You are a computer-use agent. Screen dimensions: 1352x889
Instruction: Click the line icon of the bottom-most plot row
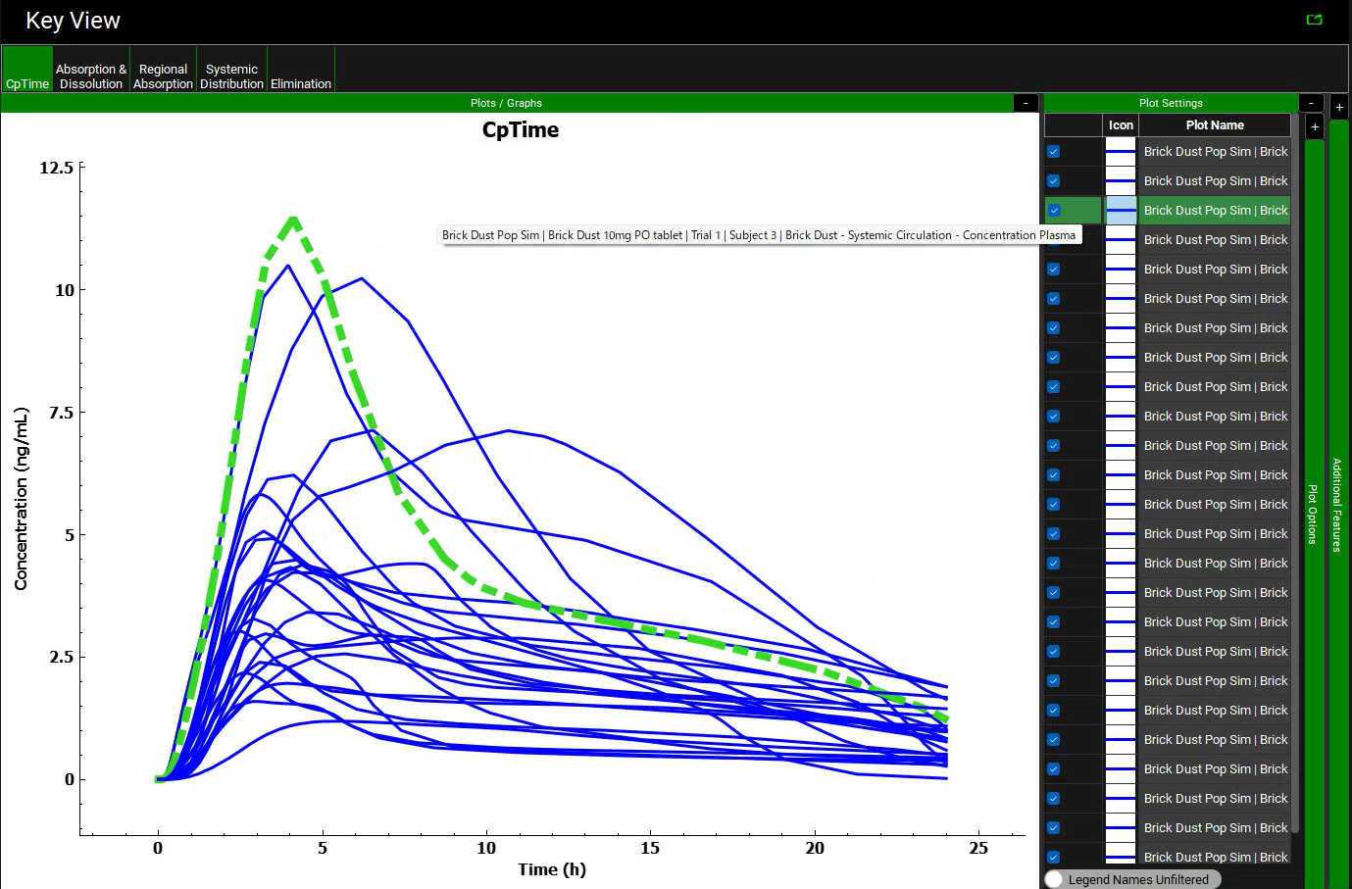pos(1121,857)
